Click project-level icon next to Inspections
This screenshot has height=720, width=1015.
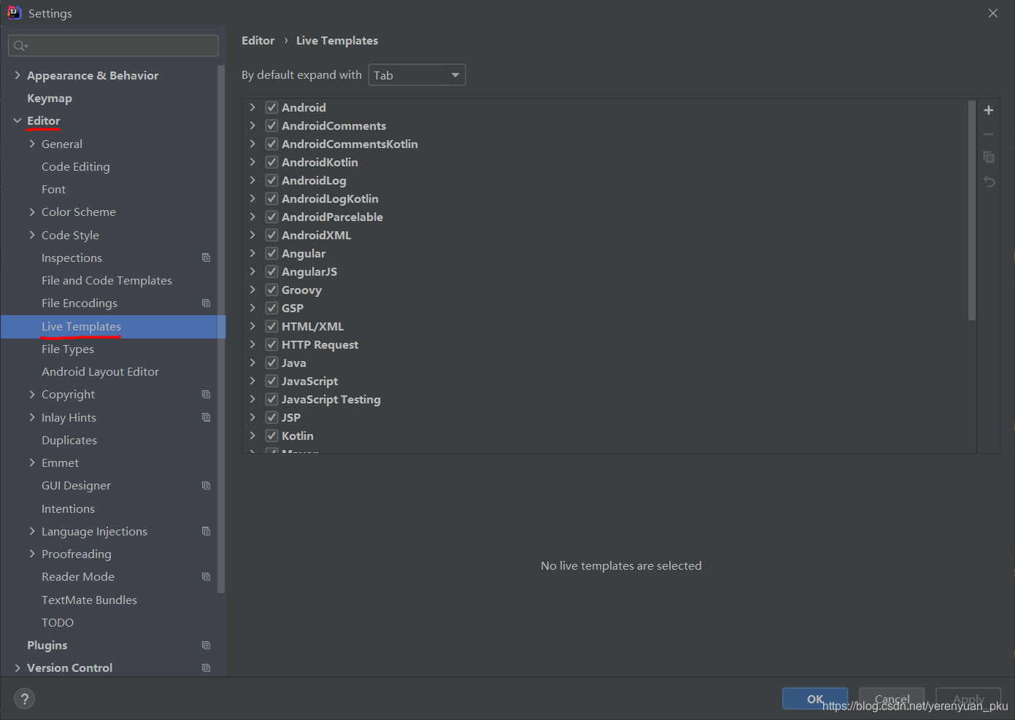pos(206,258)
